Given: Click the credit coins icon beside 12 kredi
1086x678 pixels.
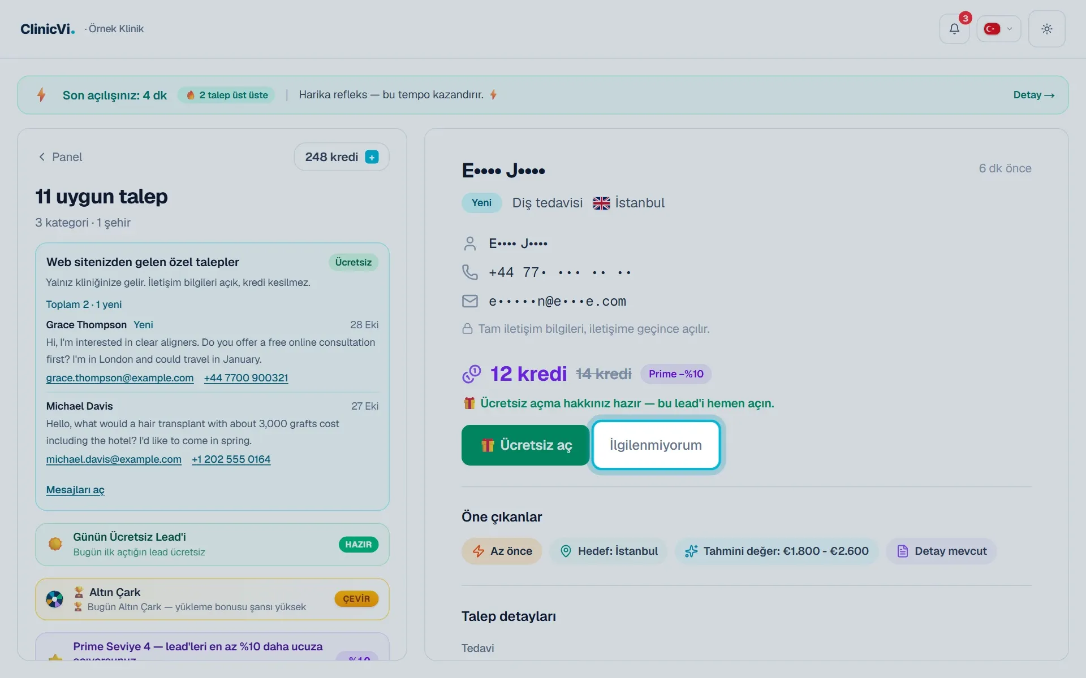Looking at the screenshot, I should pyautogui.click(x=471, y=374).
